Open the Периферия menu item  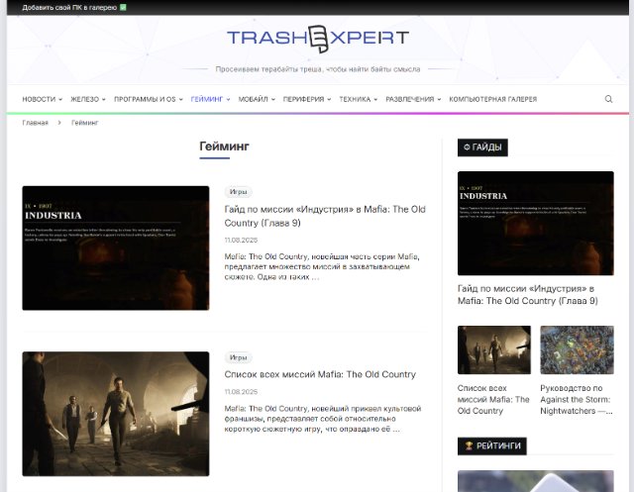click(x=303, y=99)
